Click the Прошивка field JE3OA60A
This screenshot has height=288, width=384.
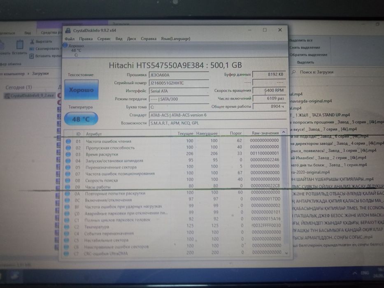[179, 75]
